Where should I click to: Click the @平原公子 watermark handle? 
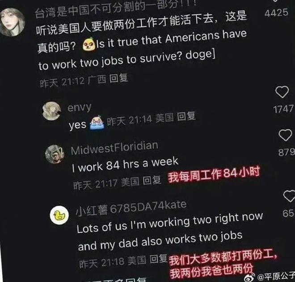(276, 276)
